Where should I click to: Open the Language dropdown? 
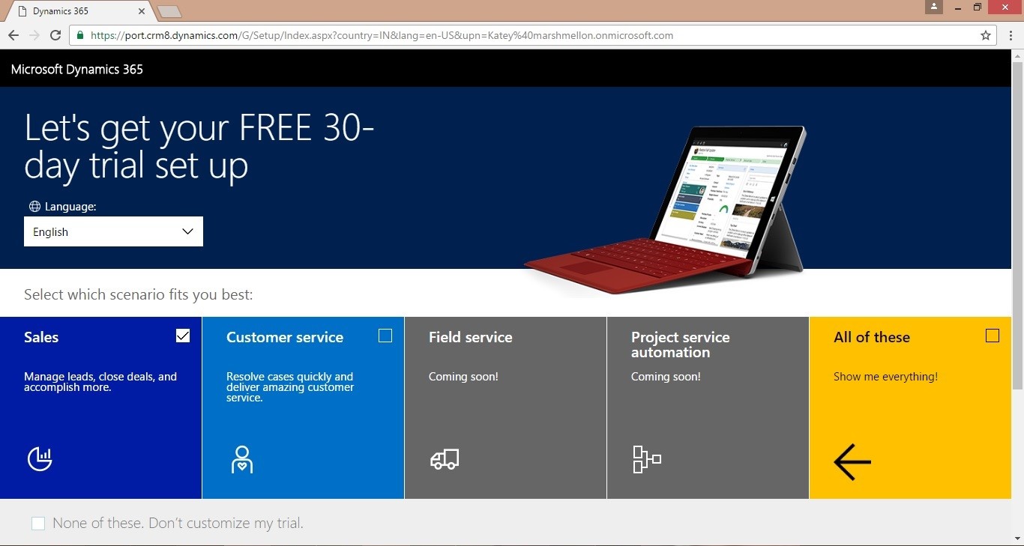(113, 231)
